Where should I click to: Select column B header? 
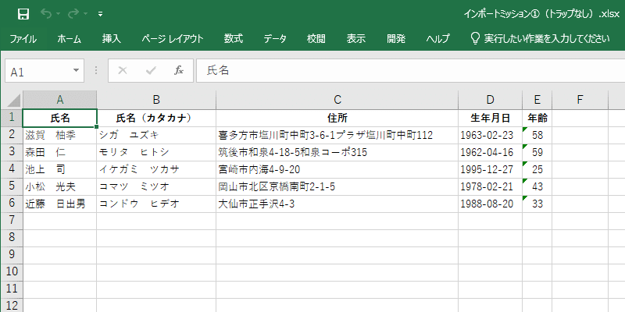pyautogui.click(x=156, y=100)
